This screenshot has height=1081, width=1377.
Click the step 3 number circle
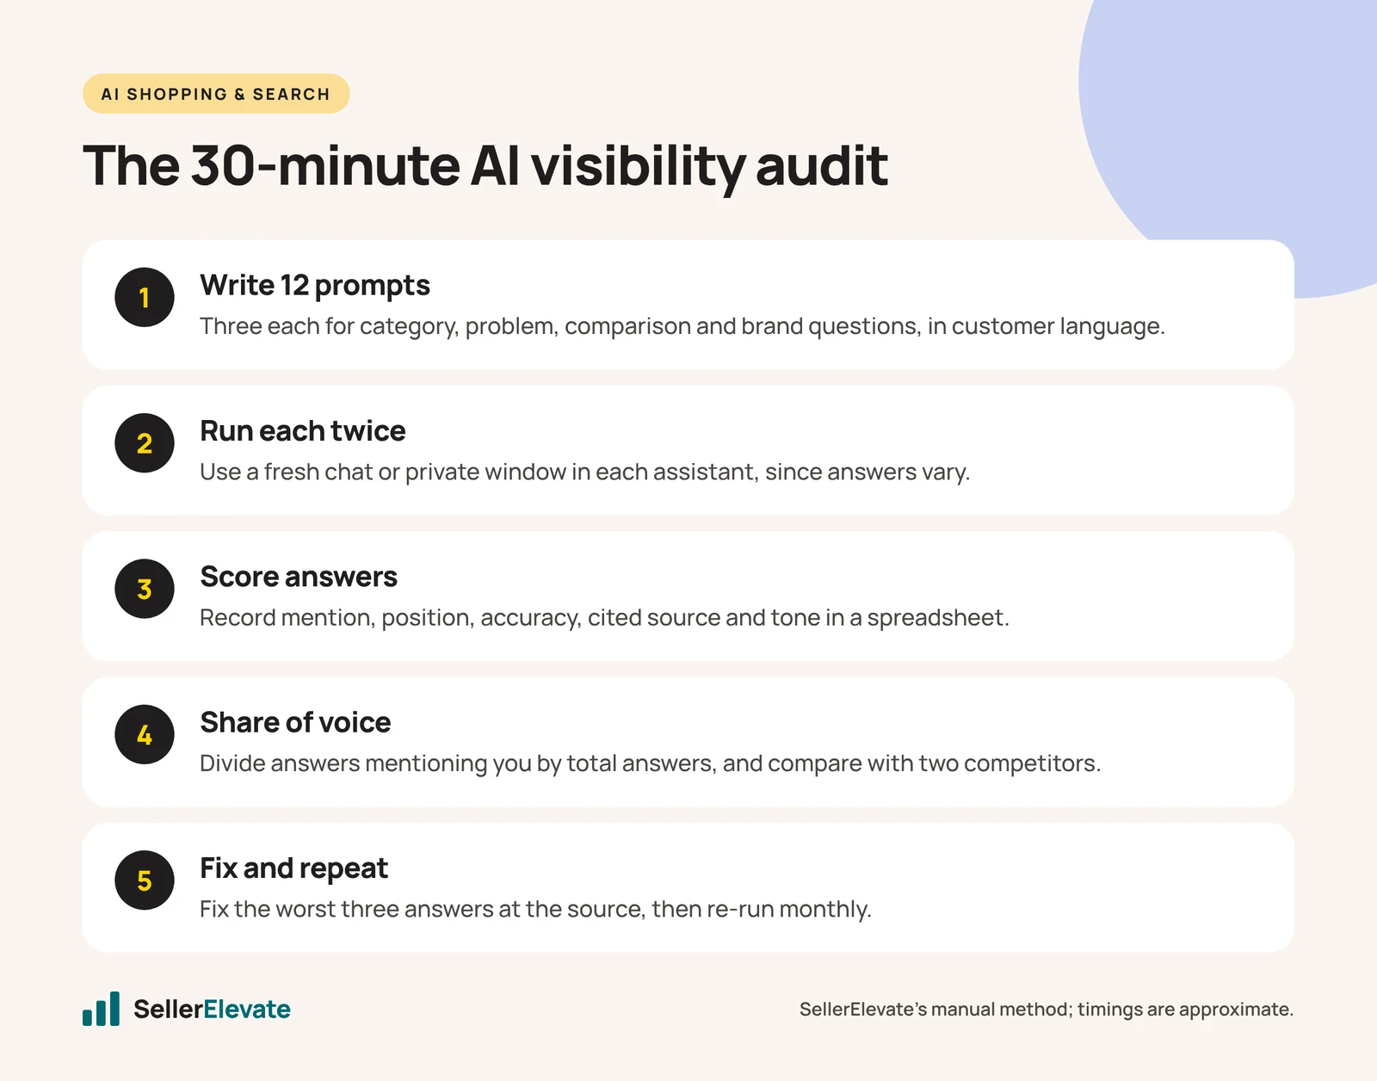click(145, 589)
